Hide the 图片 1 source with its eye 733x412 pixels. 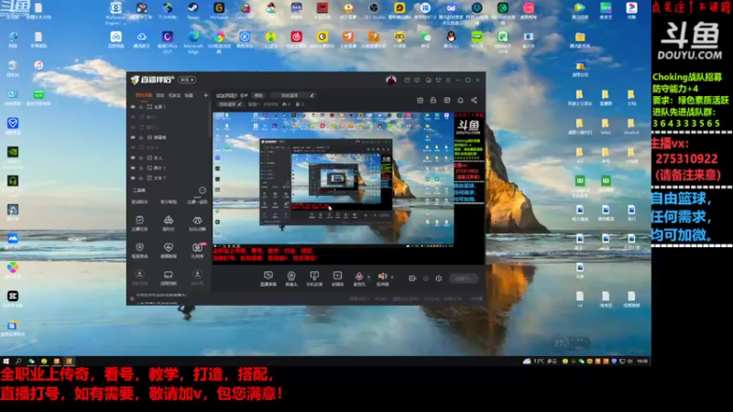[x=133, y=168]
